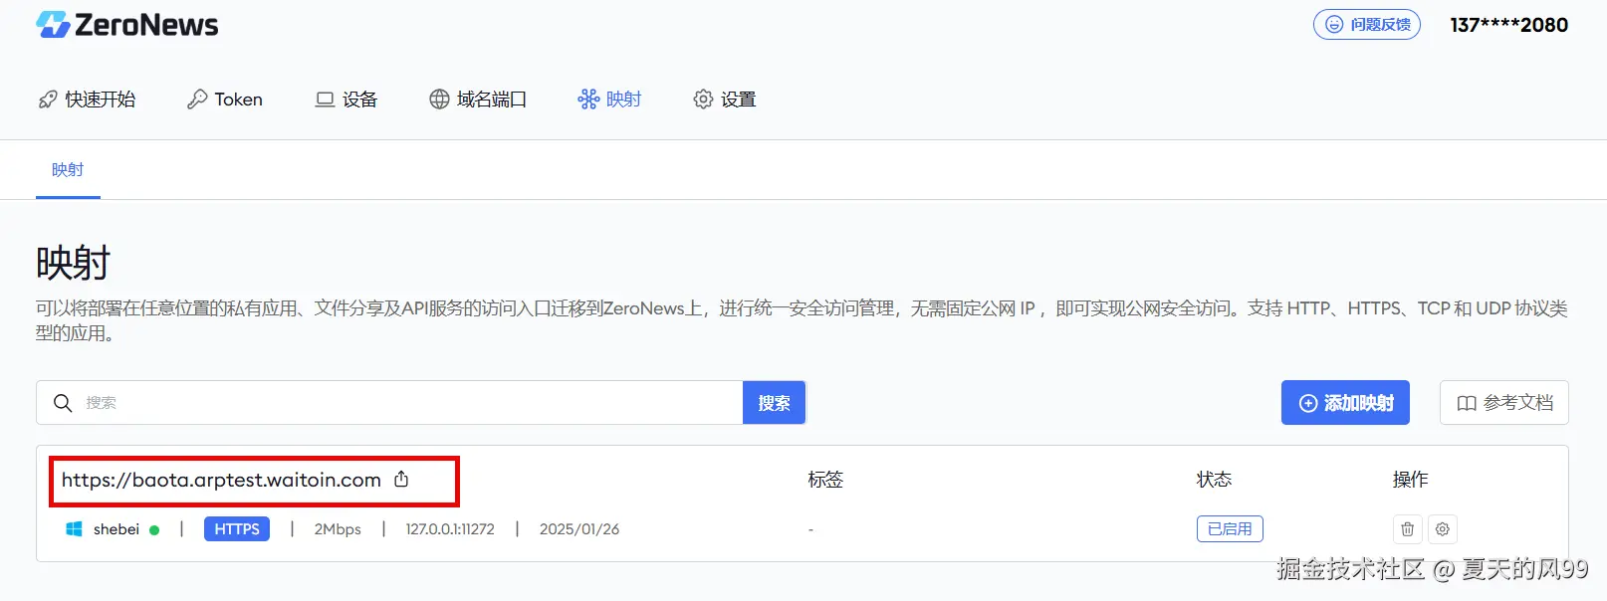Click the 操作 column header
Image resolution: width=1607 pixels, height=601 pixels.
(x=1410, y=480)
